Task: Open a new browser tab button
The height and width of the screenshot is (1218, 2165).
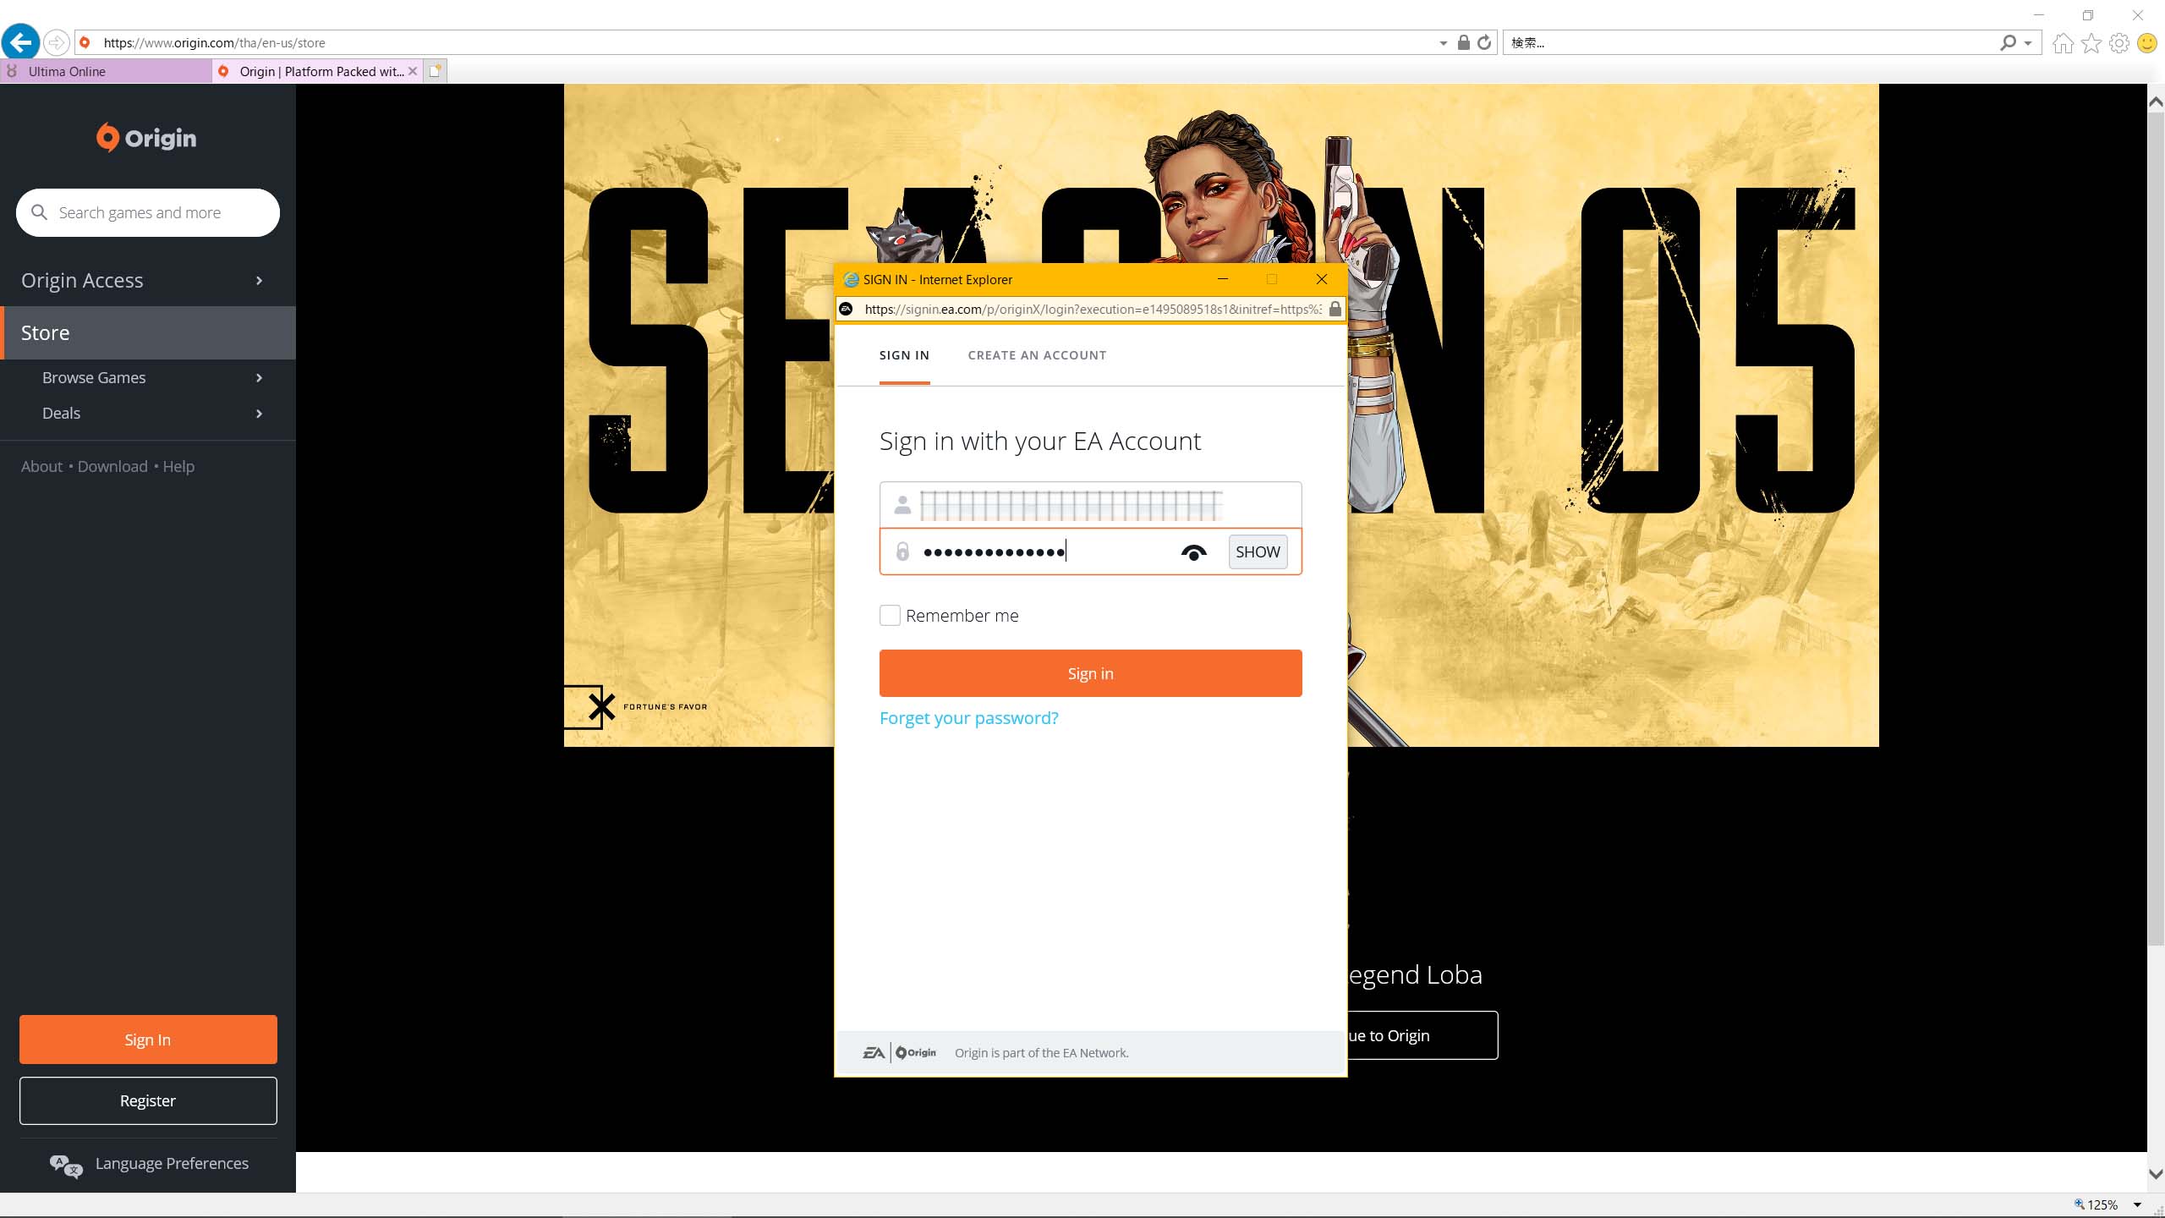Action: tap(435, 71)
